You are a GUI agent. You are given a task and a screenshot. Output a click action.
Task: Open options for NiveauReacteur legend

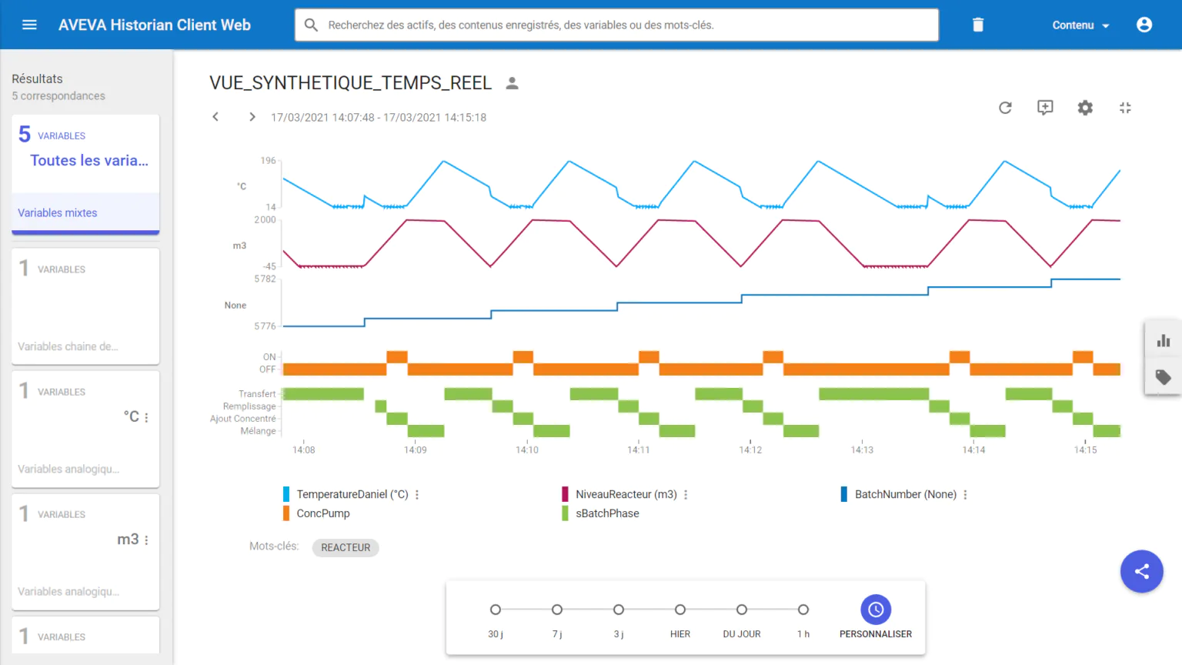(686, 495)
